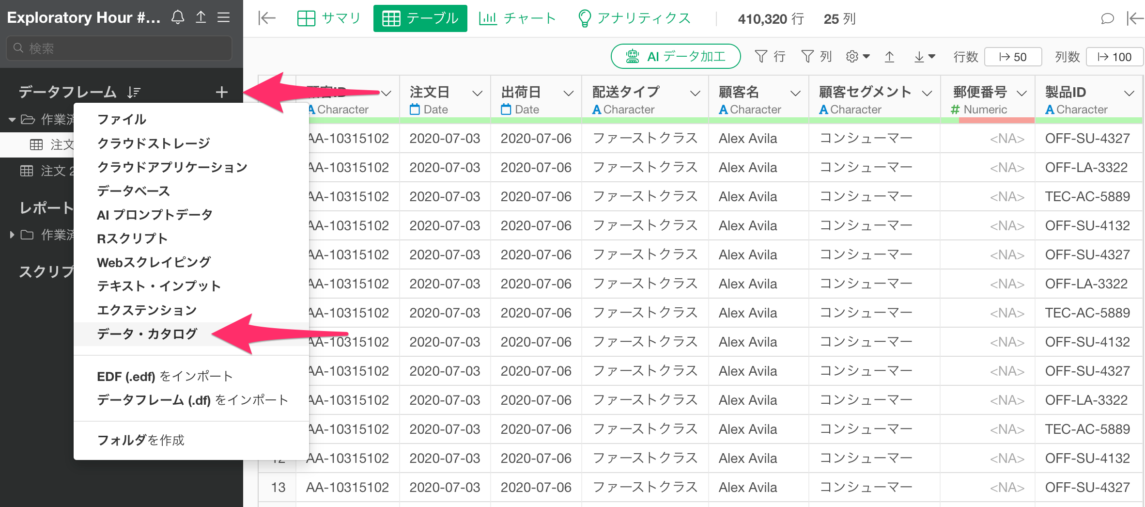This screenshot has width=1145, height=507.
Task: Choose クラウドストレージ in the import menu
Action: coord(154,143)
